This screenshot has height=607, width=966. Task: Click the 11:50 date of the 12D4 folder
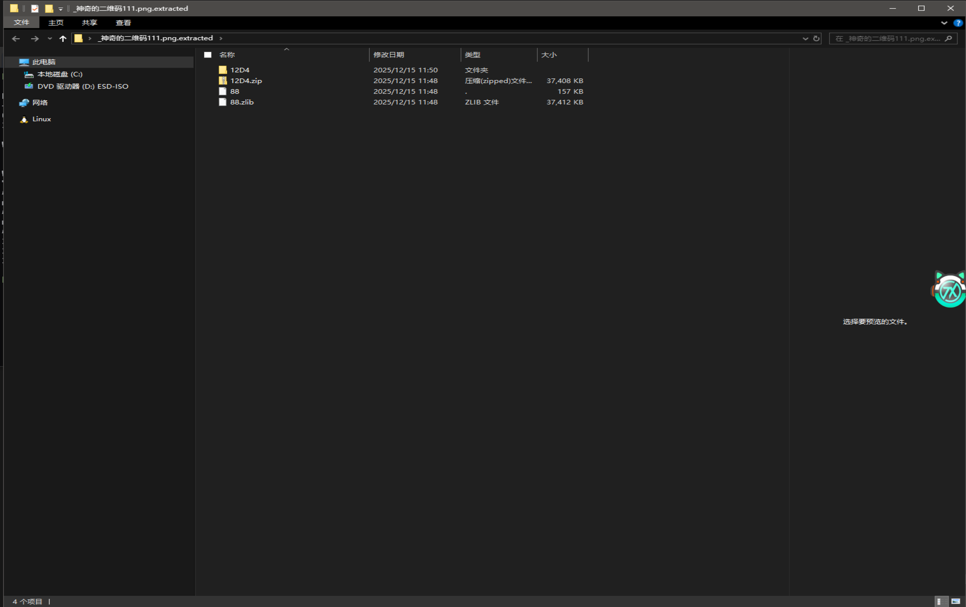tap(405, 70)
